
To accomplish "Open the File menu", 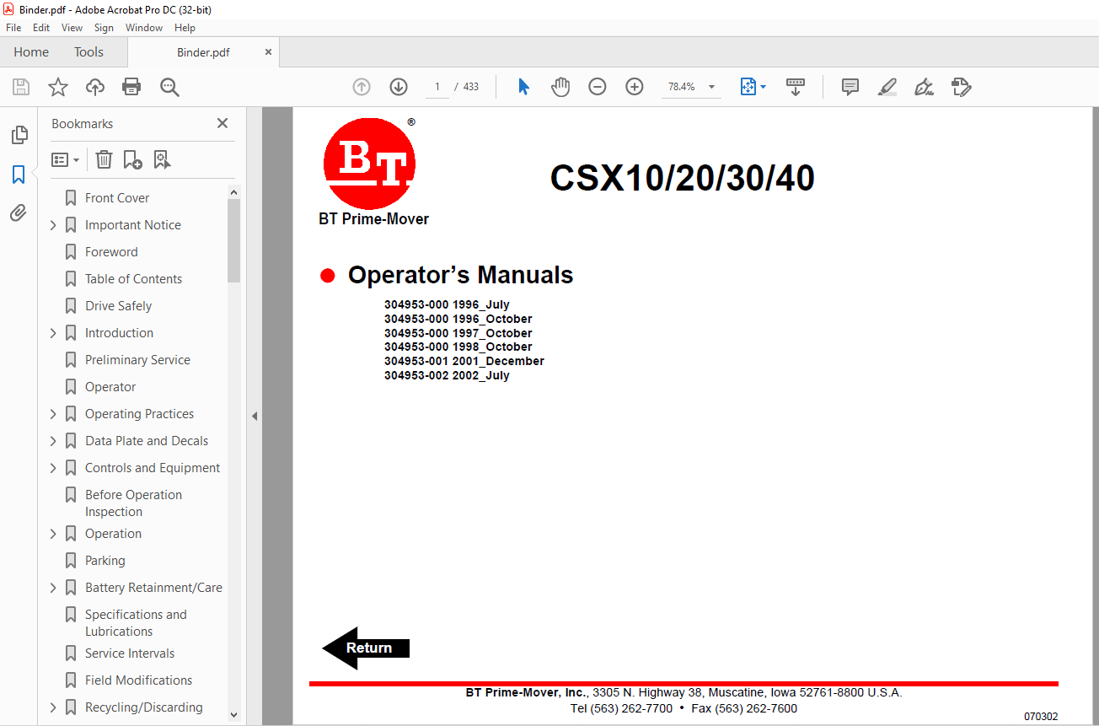I will (13, 28).
